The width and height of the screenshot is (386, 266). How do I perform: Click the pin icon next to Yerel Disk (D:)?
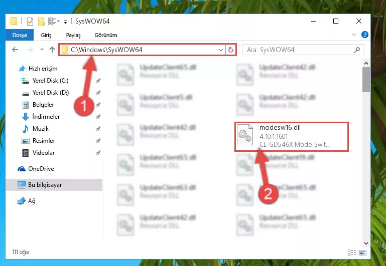tap(98, 93)
